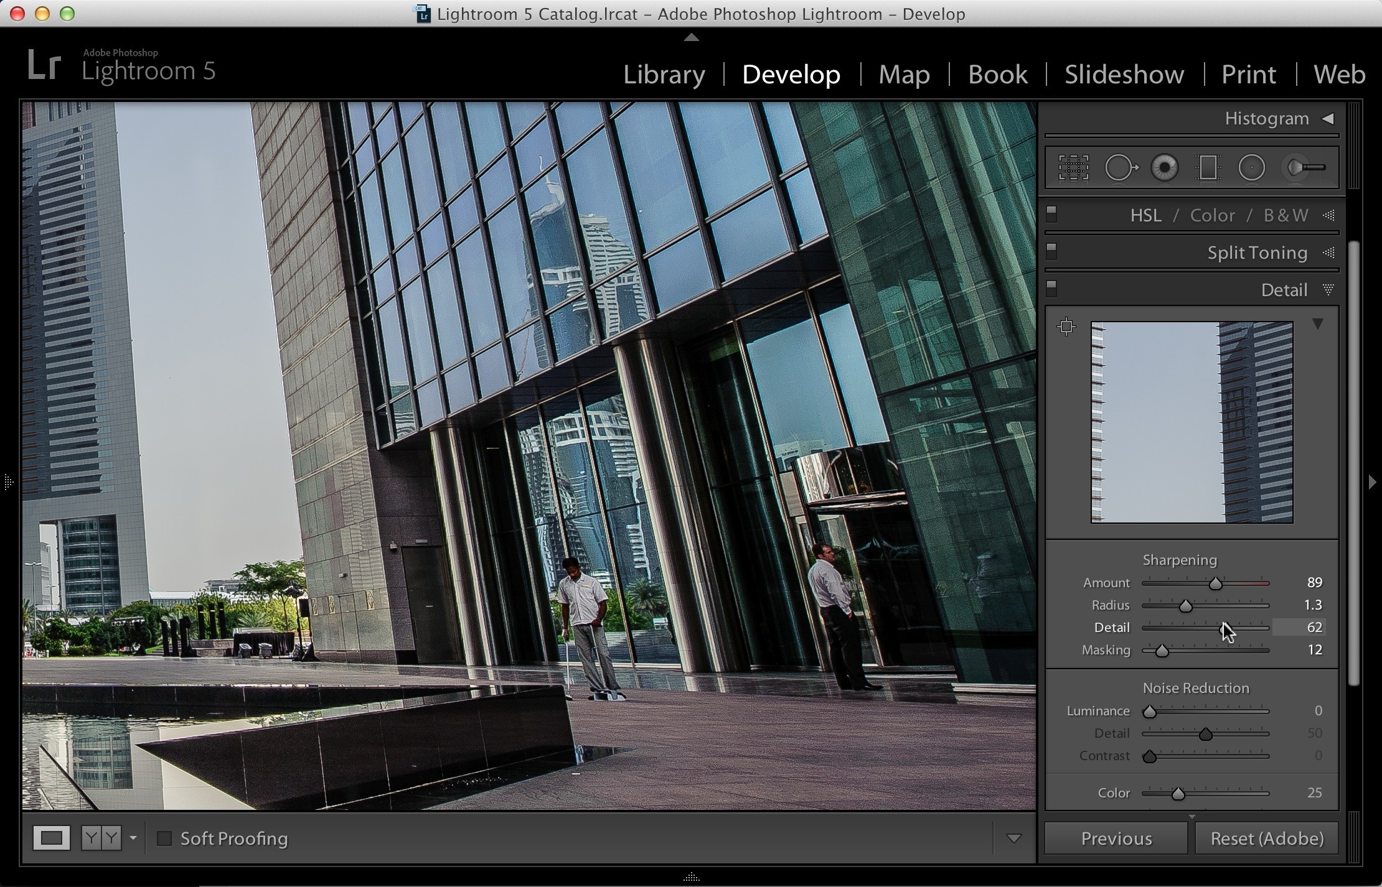Switch to the Library module
The width and height of the screenshot is (1382, 887).
(x=664, y=75)
